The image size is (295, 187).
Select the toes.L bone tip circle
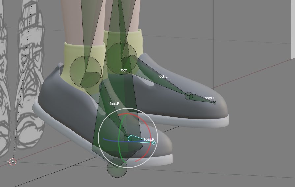coord(214,103)
